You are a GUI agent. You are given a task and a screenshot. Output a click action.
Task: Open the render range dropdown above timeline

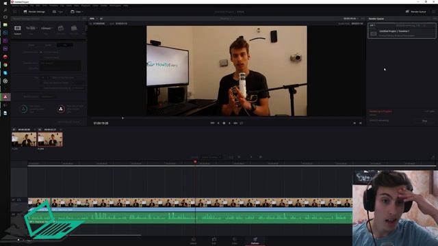coord(211,157)
